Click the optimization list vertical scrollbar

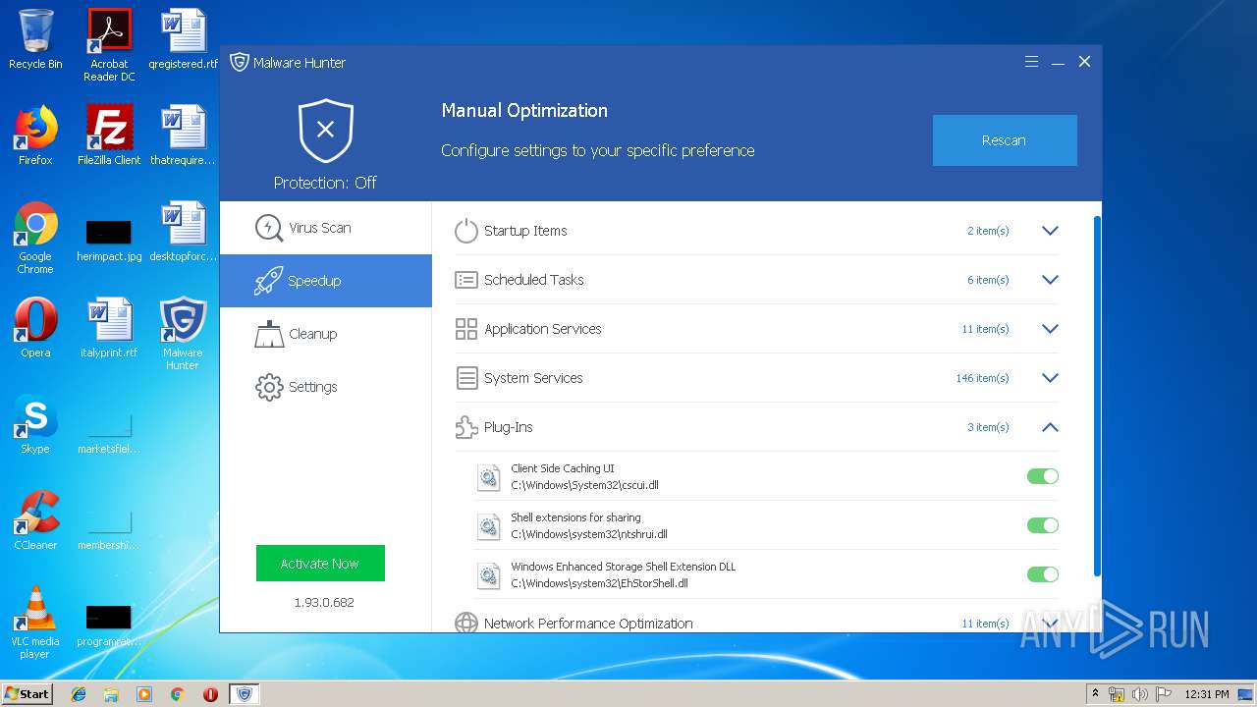point(1097,398)
